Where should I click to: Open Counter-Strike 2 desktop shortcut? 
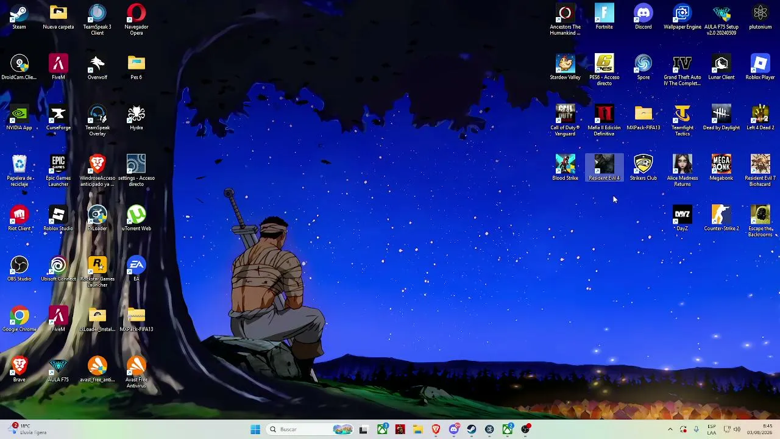click(721, 219)
